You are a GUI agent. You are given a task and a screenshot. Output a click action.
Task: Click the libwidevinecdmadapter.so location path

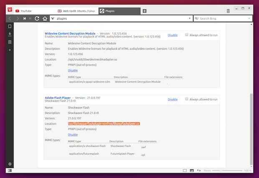pyautogui.click(x=92, y=59)
